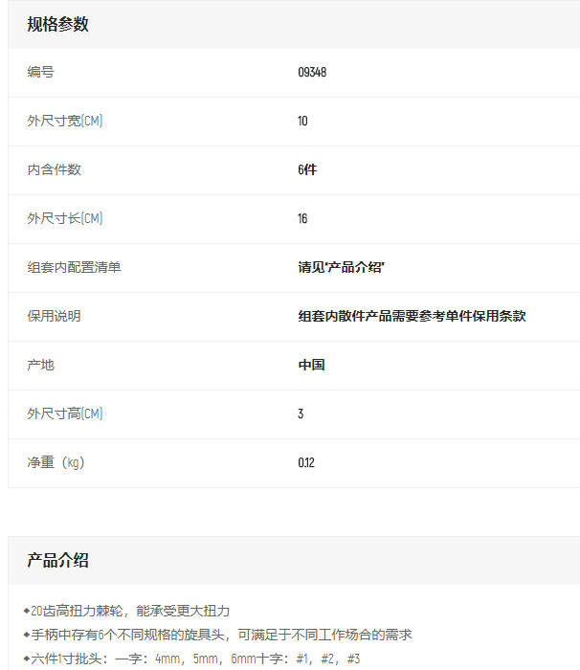580x670 pixels.
Task: Click the 外尺寸宽(CM) label
Action: coord(65,122)
